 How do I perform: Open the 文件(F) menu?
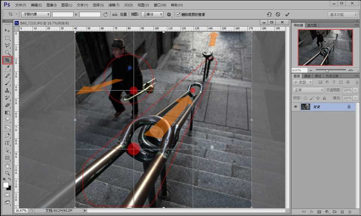pyautogui.click(x=21, y=5)
